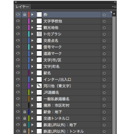Expand the 文字)市/区 layer
The image size is (134, 134).
tap(32, 60)
